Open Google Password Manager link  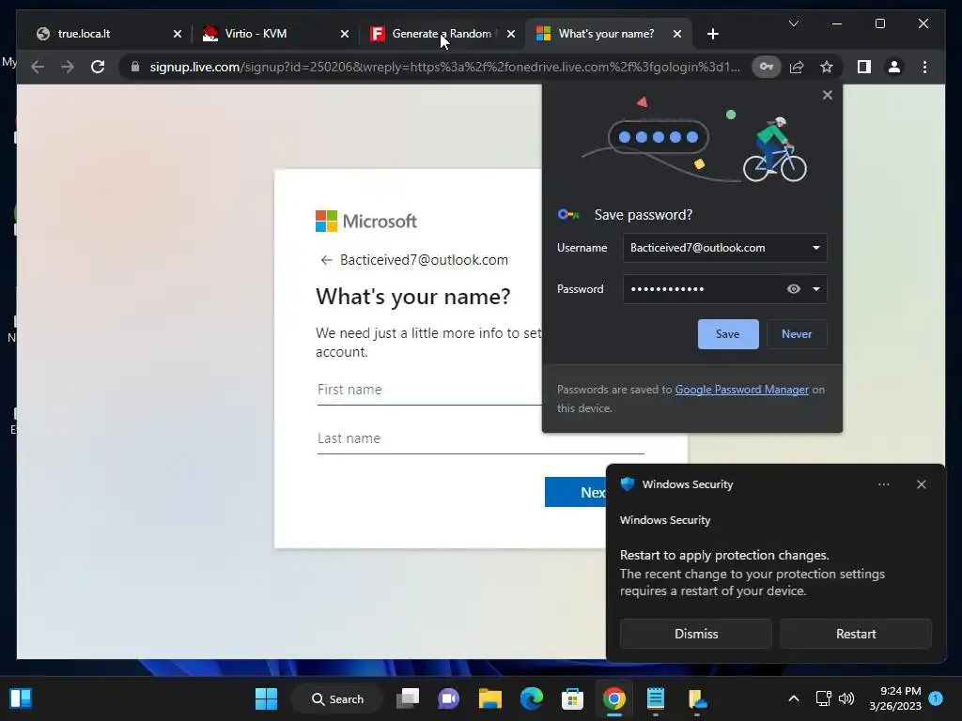742,390
